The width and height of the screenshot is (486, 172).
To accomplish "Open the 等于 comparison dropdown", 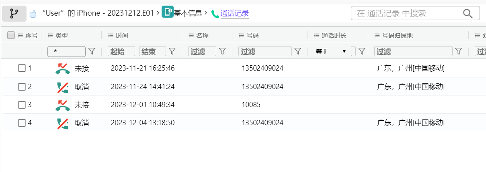I will point(330,51).
